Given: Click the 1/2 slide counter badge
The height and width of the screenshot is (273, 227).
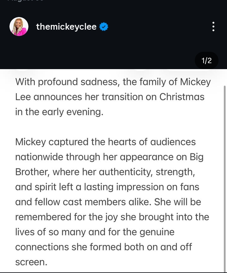Looking at the screenshot, I should click(206, 61).
